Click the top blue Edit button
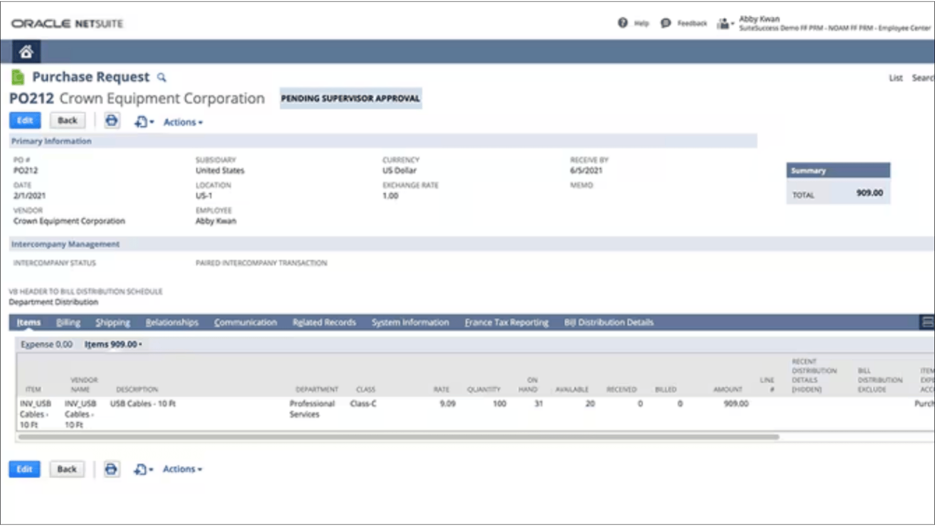Viewport: 935px width, 526px height. 25,120
